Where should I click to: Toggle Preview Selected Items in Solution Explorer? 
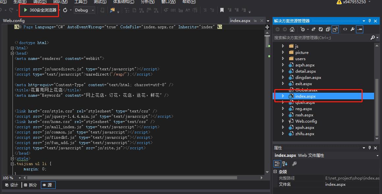tap(360, 29)
